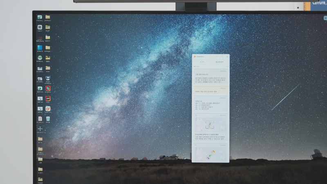The height and width of the screenshot is (184, 327).
Task: Open the note with numbered Alt shortcuts list
Action: (x=211, y=104)
